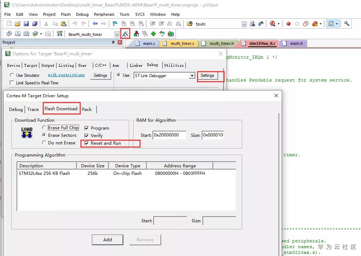This screenshot has width=361, height=256.
Task: Click the Manage Project Items blocks icon
Action: [x=136, y=34]
